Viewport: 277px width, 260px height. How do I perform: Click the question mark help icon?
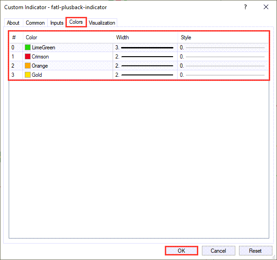tap(245, 7)
